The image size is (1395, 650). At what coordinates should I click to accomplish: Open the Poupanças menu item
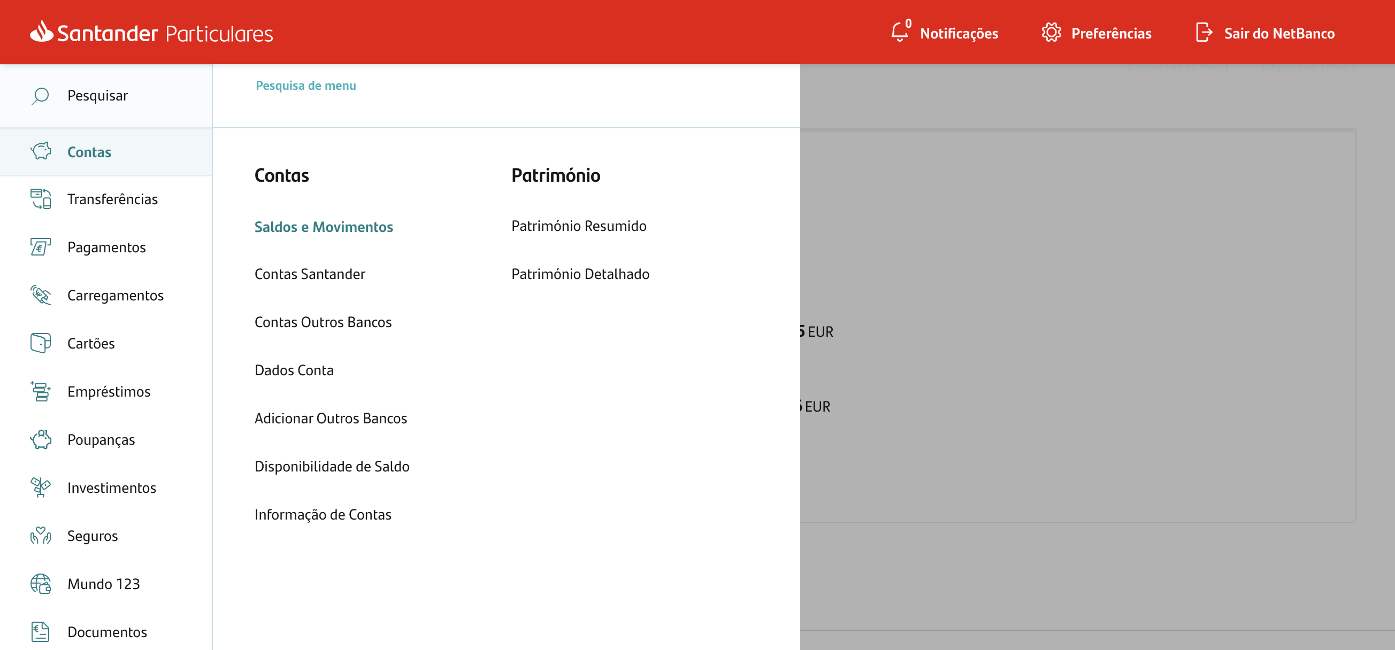pos(101,439)
